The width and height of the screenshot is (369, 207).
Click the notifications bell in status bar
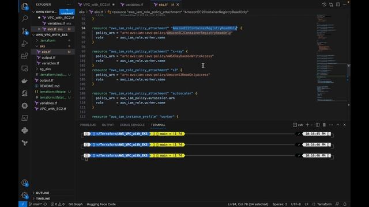click(345, 204)
